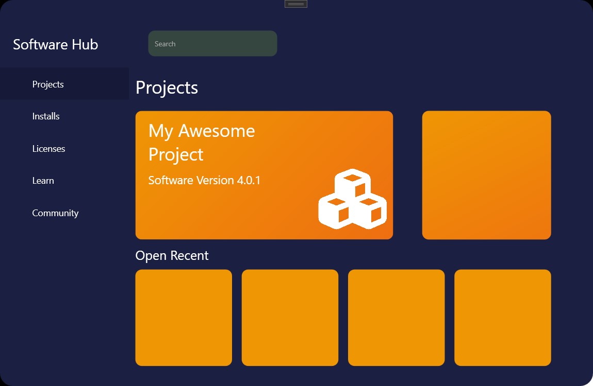
Task: Open the Installs section
Action: tap(45, 116)
